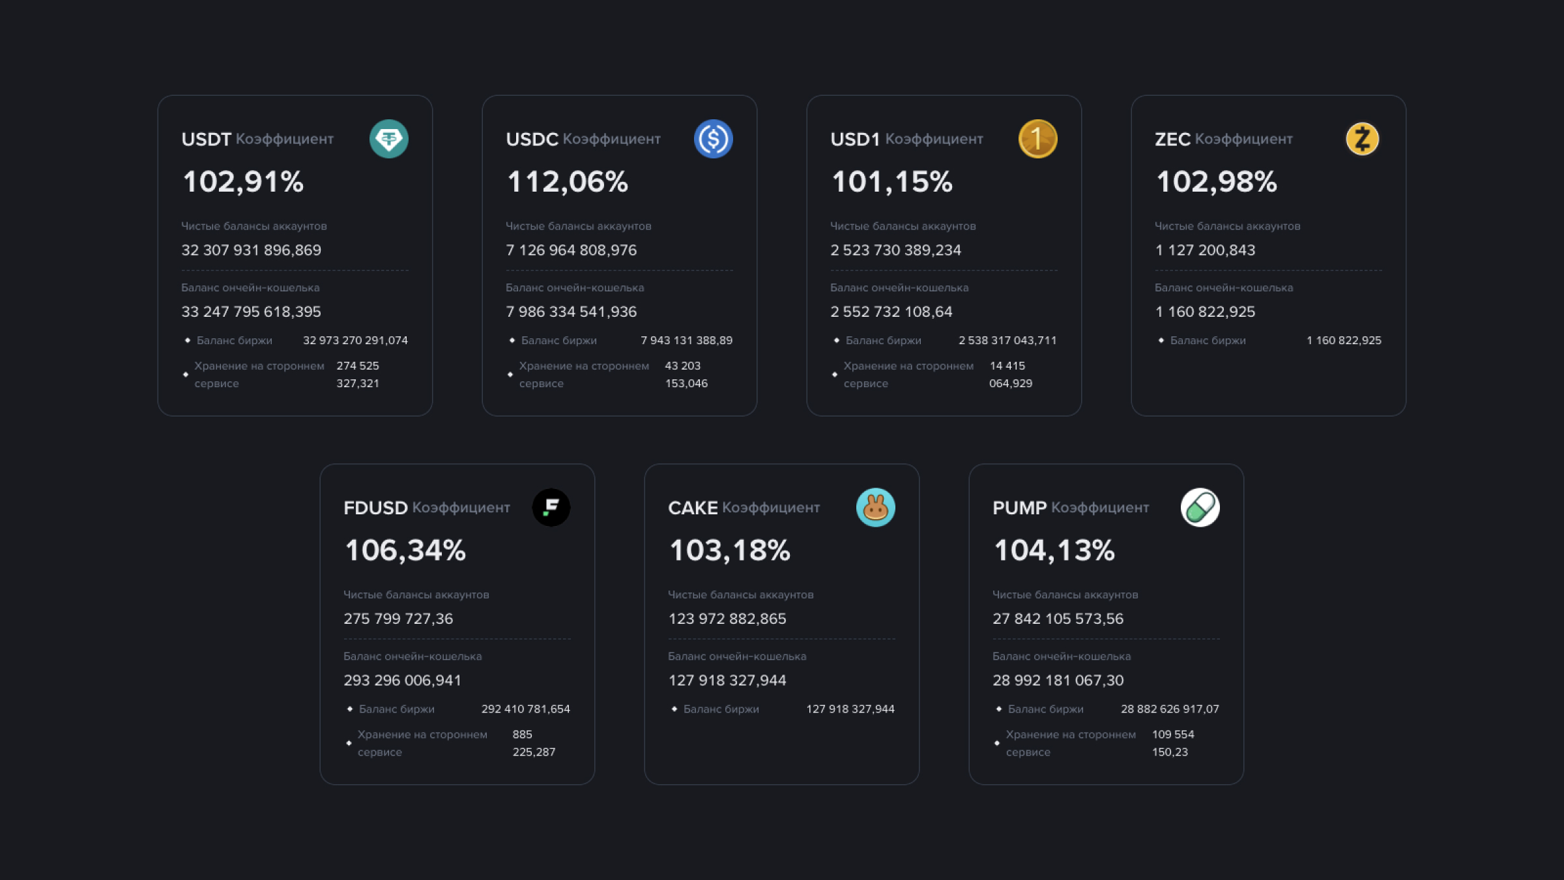The width and height of the screenshot is (1564, 880).
Task: Click the USDC coin logo
Action: point(714,139)
